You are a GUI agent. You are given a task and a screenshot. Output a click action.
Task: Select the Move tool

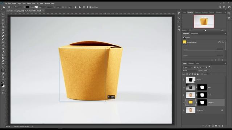point(3,14)
